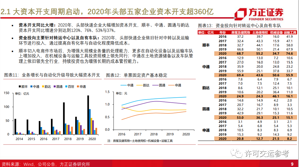
Task: Click the 圆通 row label in the table
Action: coord(206,109)
